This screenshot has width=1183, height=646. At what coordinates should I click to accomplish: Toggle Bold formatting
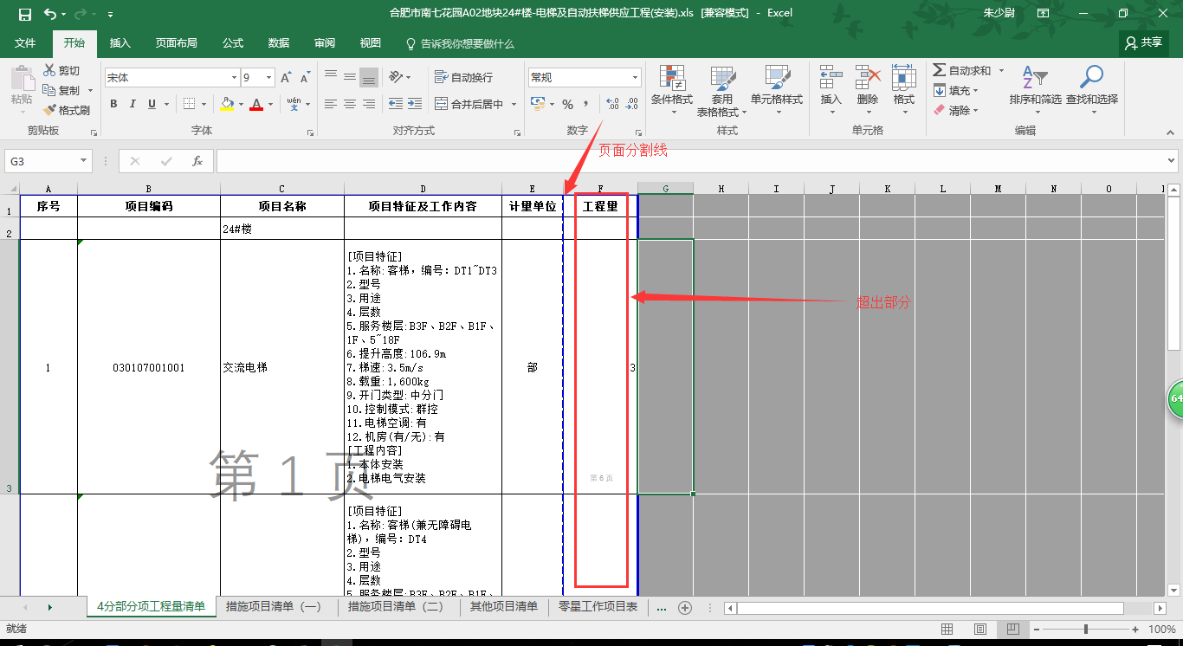pos(113,104)
